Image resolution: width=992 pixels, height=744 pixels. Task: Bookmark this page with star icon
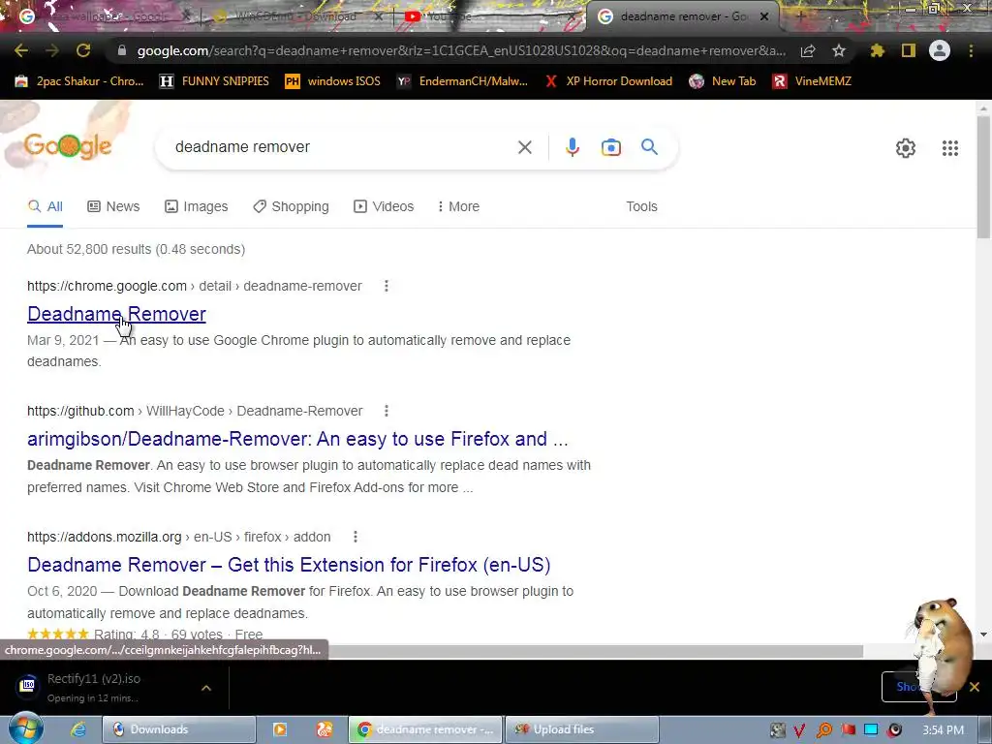(839, 50)
